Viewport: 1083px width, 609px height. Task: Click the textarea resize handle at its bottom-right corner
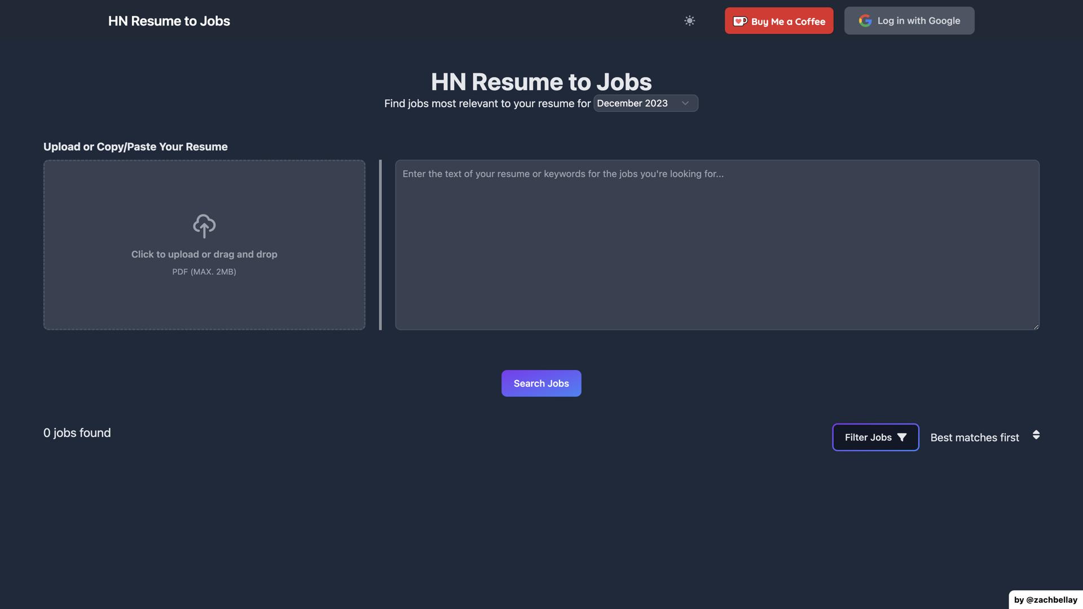[1036, 326]
